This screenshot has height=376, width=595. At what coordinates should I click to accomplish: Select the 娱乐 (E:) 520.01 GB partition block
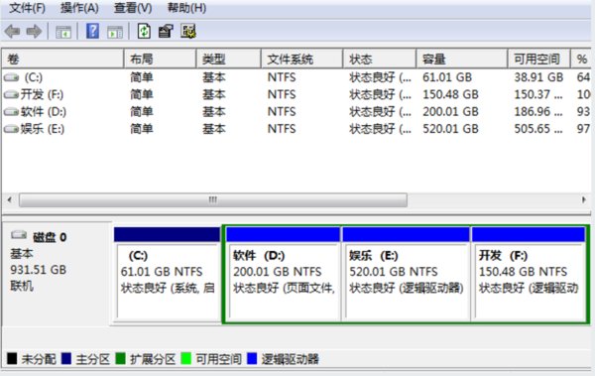tap(406, 274)
